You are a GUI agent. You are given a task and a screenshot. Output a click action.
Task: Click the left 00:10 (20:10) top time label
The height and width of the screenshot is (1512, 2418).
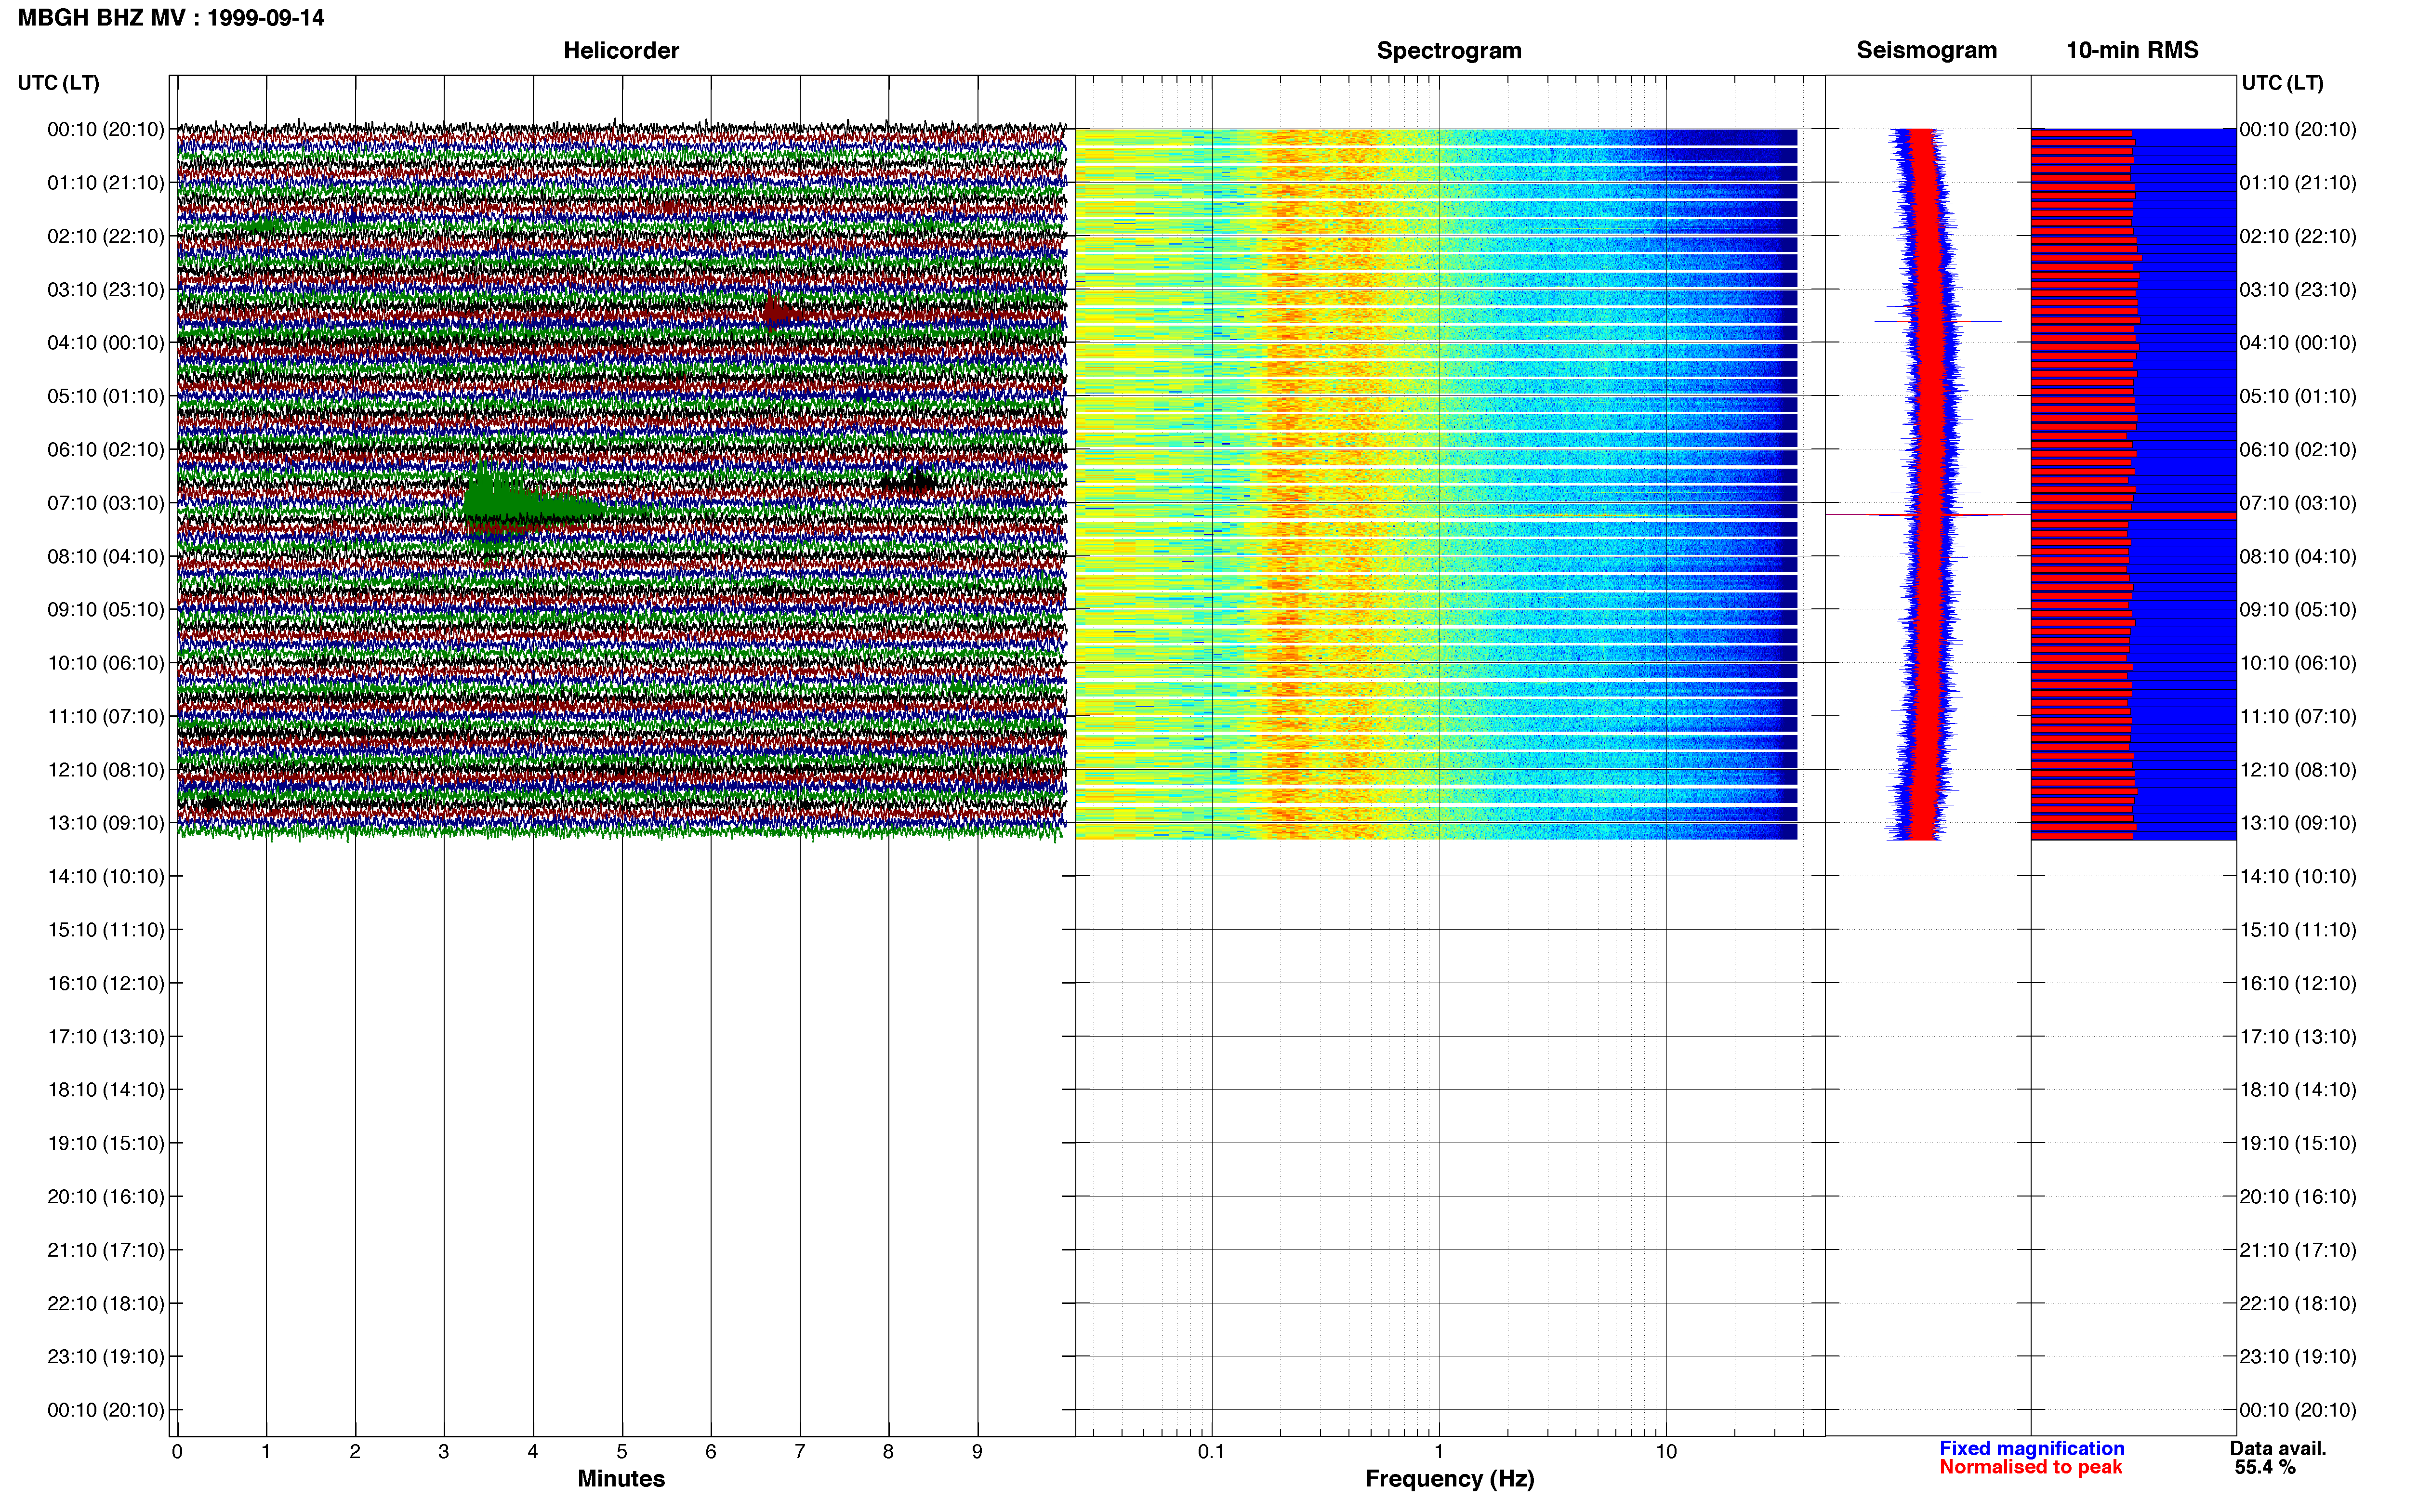pyautogui.click(x=106, y=130)
